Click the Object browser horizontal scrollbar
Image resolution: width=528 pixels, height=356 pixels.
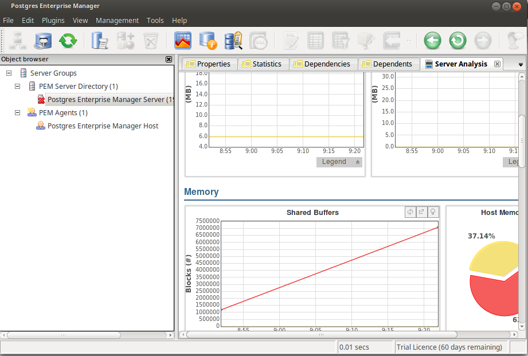63,335
